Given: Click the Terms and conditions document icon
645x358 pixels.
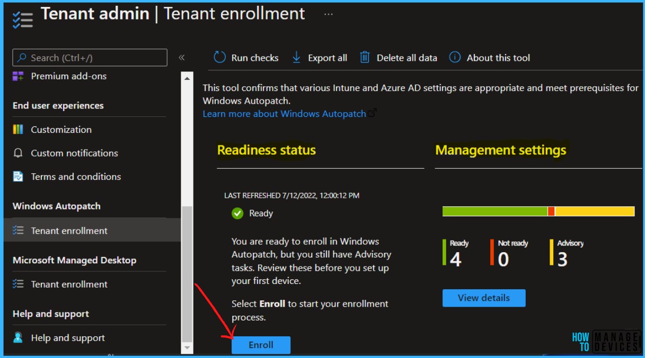Looking at the screenshot, I should click(18, 177).
